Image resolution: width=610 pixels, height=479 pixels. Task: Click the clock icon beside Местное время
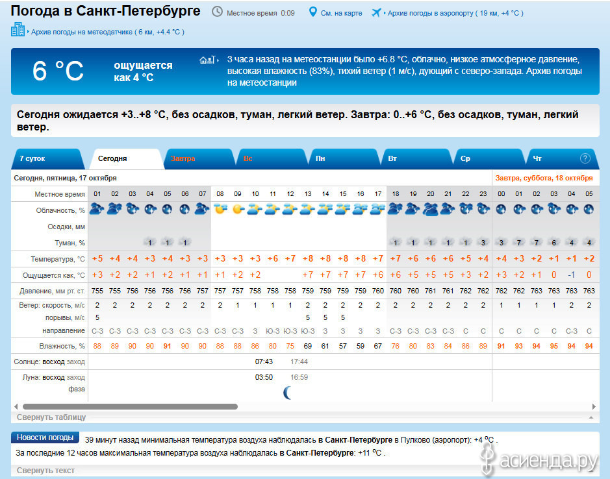click(x=217, y=12)
